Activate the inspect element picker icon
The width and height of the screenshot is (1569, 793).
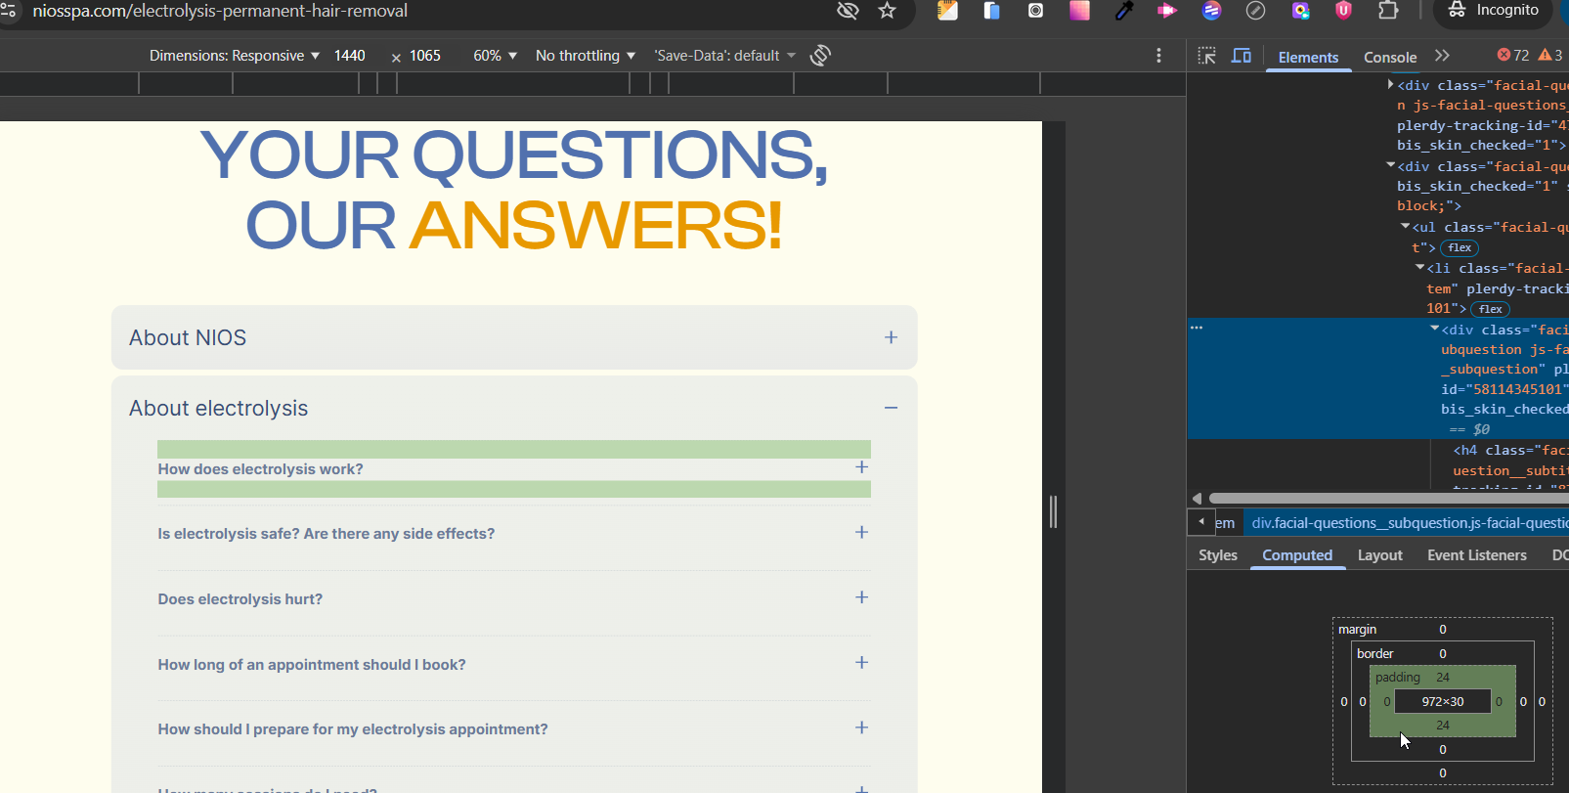[1207, 56]
